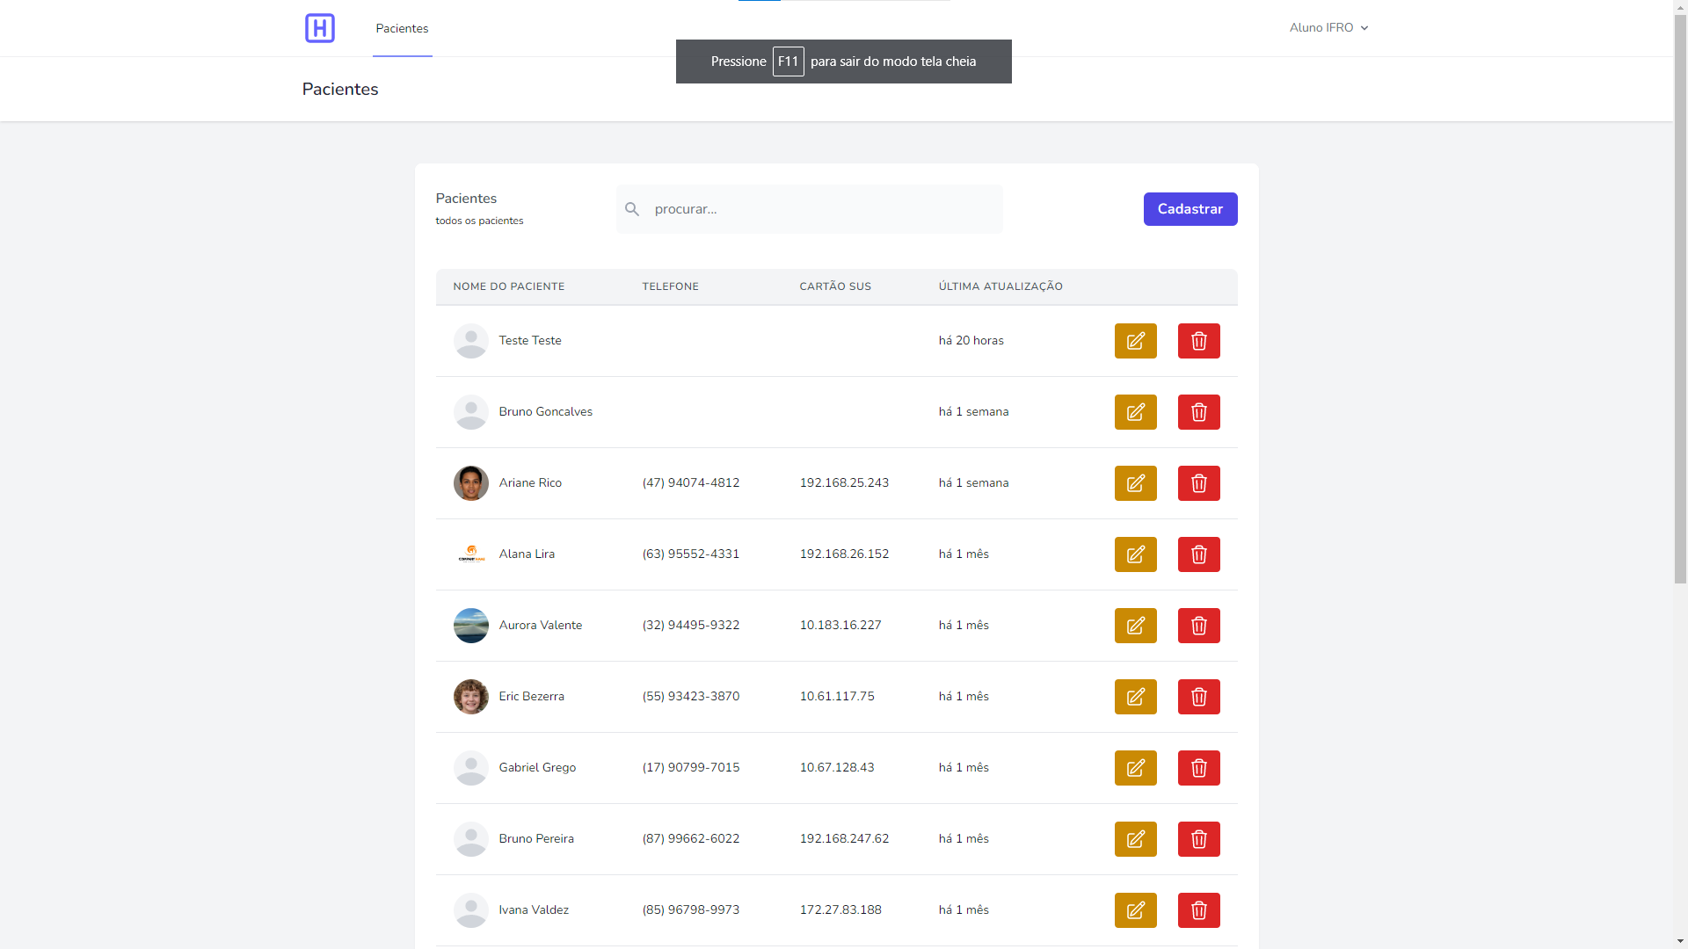Click the search magnifier icon
The image size is (1688, 949).
point(632,209)
